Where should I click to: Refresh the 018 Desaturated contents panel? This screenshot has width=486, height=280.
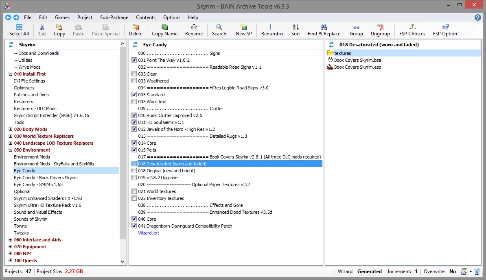331,45
